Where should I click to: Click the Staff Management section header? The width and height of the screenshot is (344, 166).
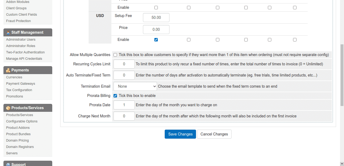pyautogui.click(x=28, y=32)
